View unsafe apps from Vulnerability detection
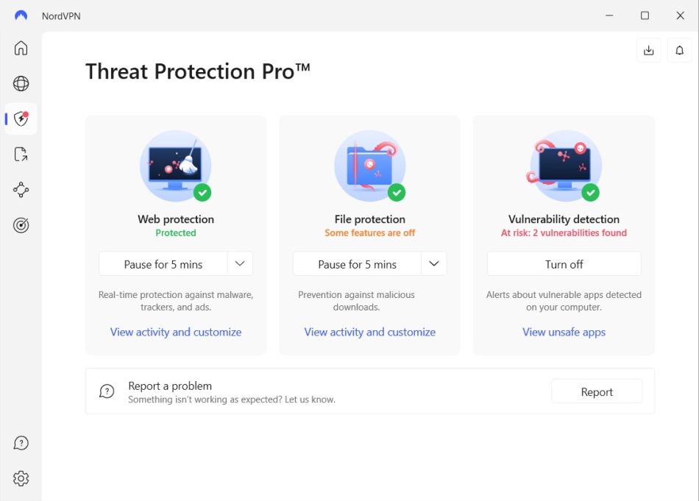The height and width of the screenshot is (501, 699). coord(564,332)
